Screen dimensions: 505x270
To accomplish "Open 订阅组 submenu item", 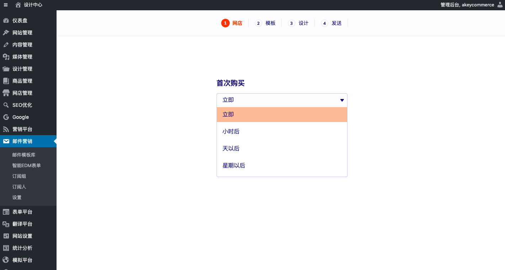I will pyautogui.click(x=19, y=176).
